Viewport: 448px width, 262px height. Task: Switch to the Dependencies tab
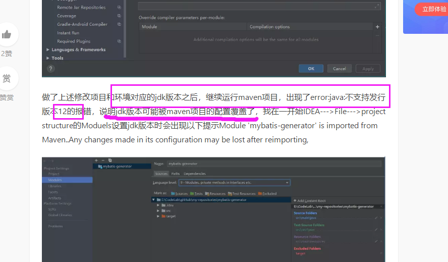(195, 174)
